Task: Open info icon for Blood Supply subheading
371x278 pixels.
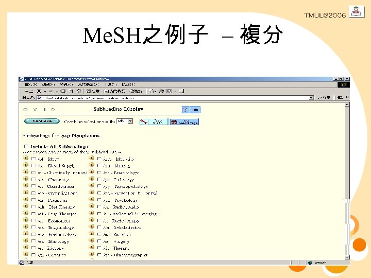Action: click(x=26, y=165)
